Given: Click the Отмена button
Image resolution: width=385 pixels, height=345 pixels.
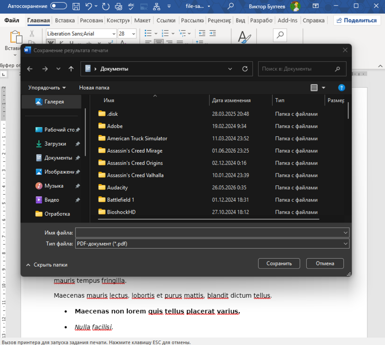Looking at the screenshot, I should (x=325, y=263).
